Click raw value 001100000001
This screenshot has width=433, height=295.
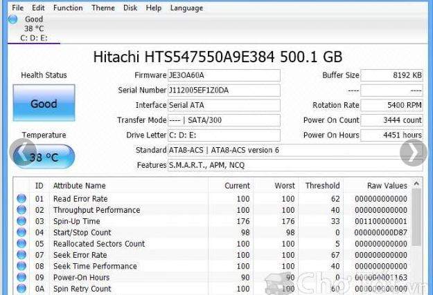pyautogui.click(x=381, y=221)
